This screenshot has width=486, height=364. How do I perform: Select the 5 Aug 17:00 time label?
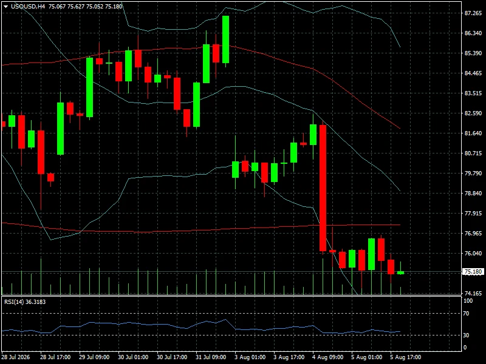[x=405, y=357]
